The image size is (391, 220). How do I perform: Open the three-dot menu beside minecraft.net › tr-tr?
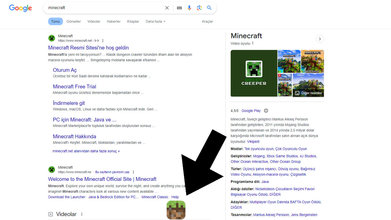coord(103,41)
